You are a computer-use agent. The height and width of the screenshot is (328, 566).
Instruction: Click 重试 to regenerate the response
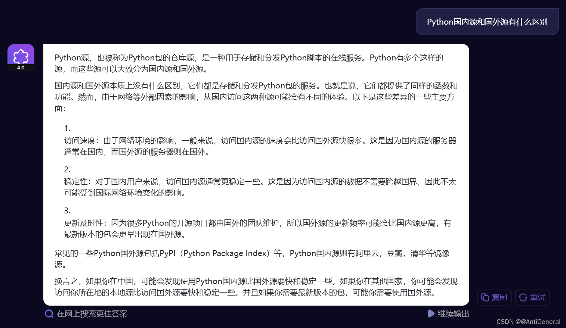(532, 297)
